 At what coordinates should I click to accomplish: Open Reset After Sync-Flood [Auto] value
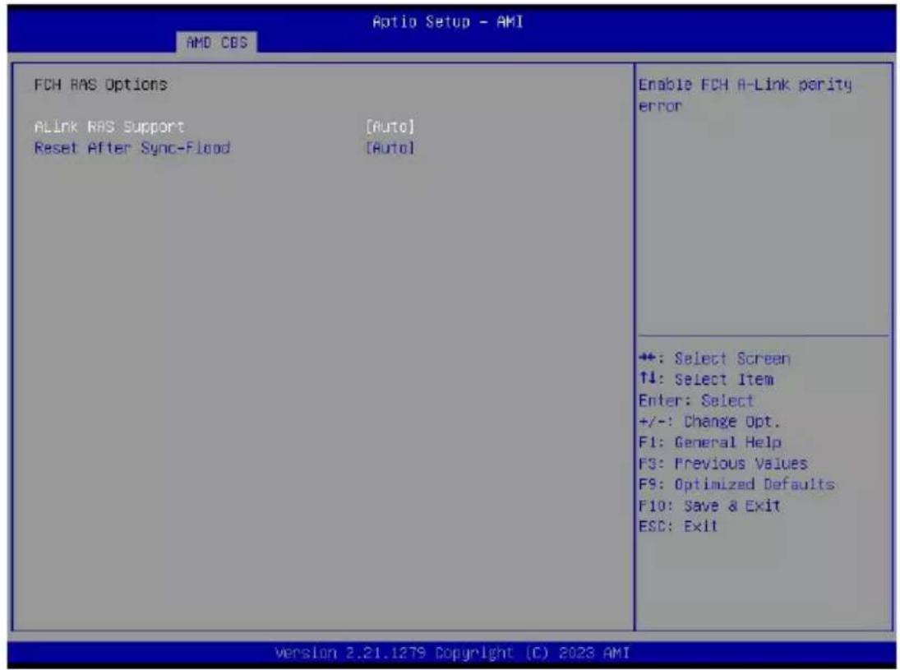tap(390, 148)
